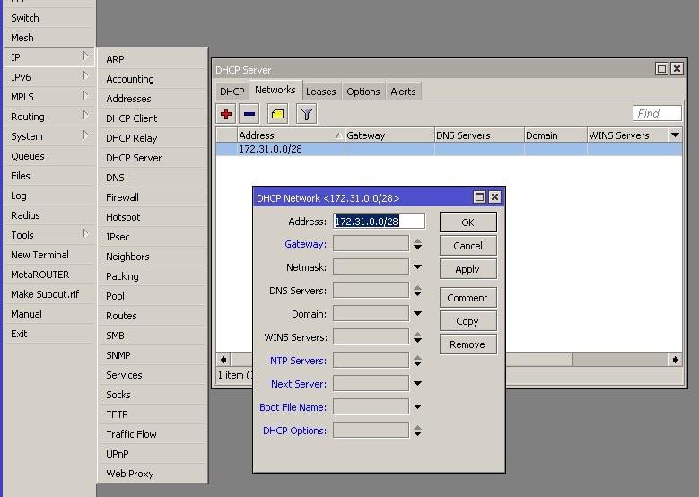Sort by DNS Servers column header
Screen dimensions: 699x497
(479, 135)
